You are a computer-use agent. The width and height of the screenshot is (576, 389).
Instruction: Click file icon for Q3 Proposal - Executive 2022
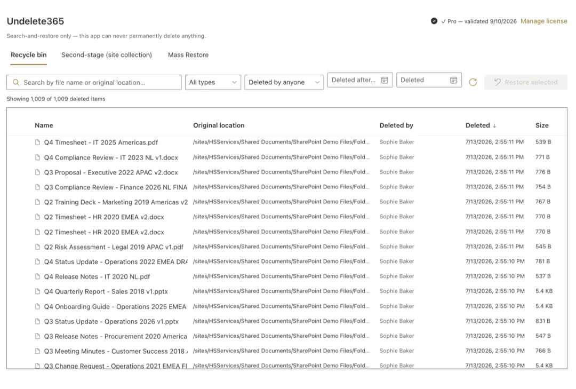37,172
